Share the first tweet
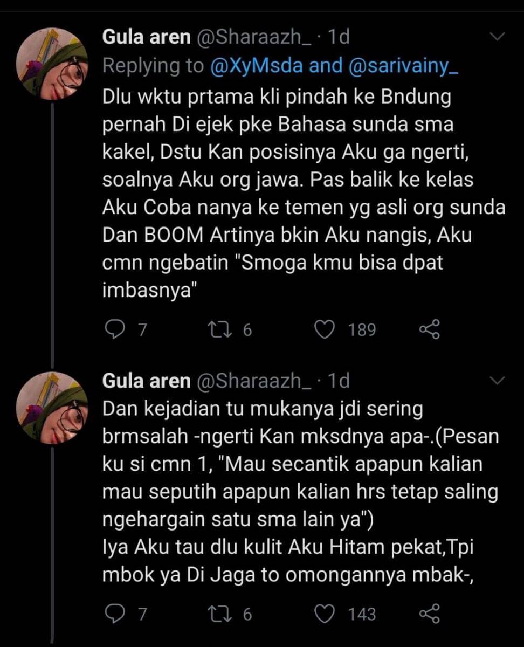524x647 pixels. (429, 329)
